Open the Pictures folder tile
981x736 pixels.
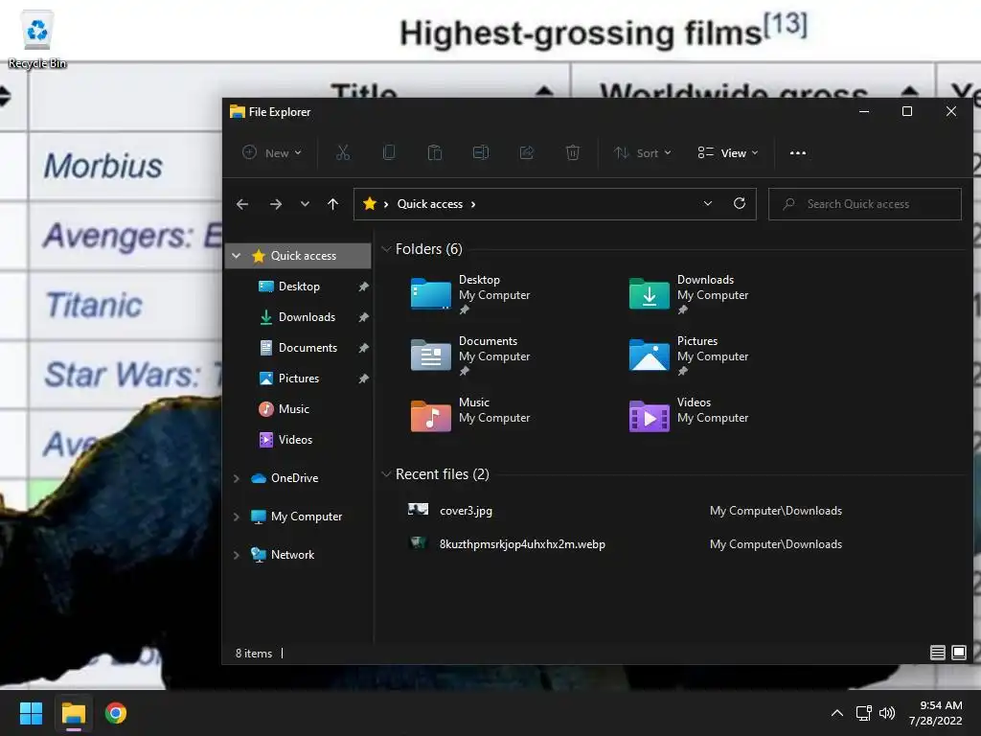point(689,356)
